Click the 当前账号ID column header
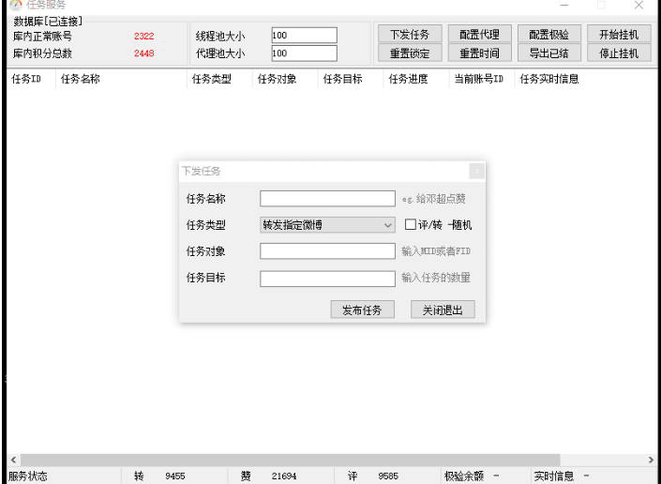Viewport: 661px width, 484px height. (482, 79)
